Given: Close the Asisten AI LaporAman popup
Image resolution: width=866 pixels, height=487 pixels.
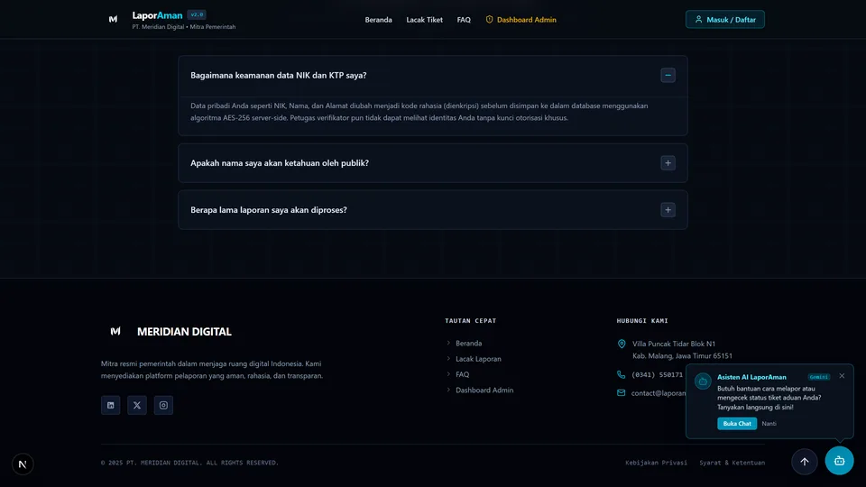Looking at the screenshot, I should (x=842, y=376).
